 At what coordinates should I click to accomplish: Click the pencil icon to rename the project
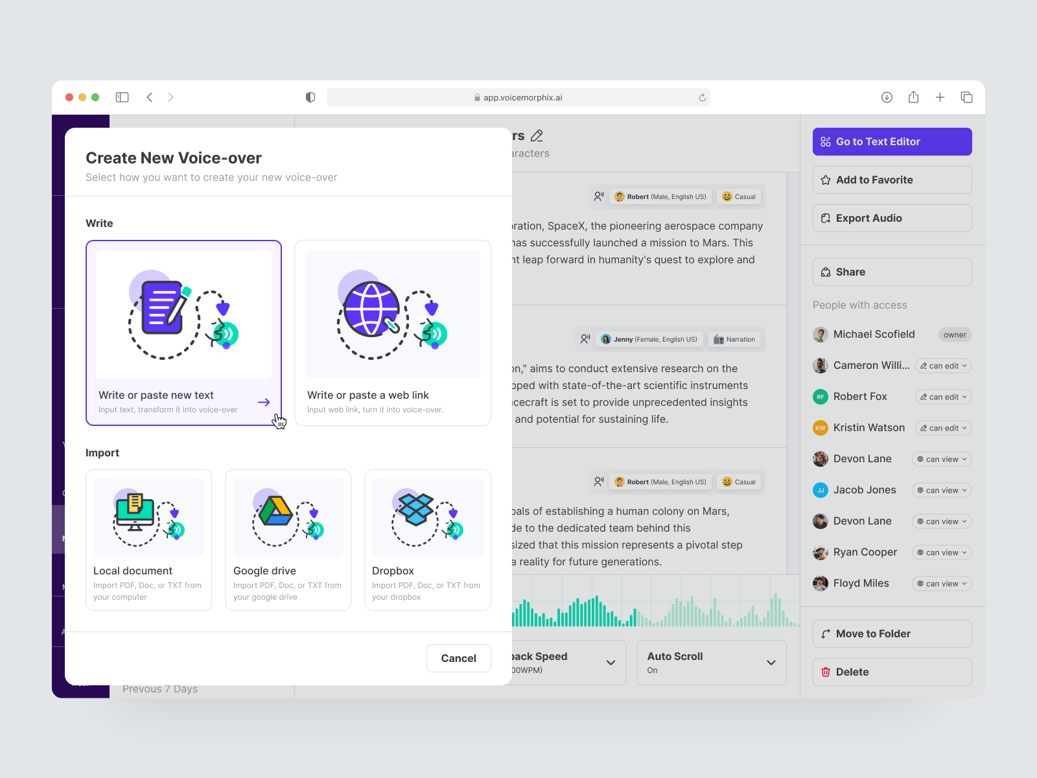(536, 136)
